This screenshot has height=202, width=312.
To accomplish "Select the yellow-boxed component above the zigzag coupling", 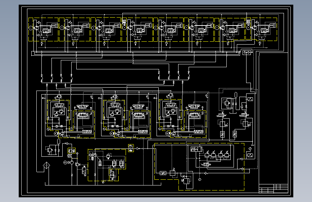I will [72, 151].
